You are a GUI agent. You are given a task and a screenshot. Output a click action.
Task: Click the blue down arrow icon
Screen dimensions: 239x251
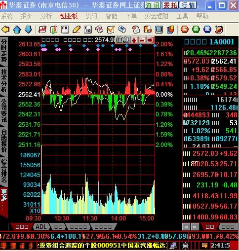point(28,30)
